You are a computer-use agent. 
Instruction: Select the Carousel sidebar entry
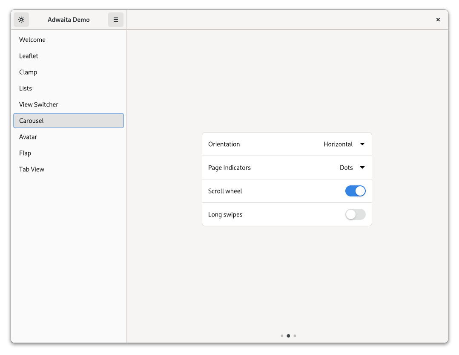32,121
